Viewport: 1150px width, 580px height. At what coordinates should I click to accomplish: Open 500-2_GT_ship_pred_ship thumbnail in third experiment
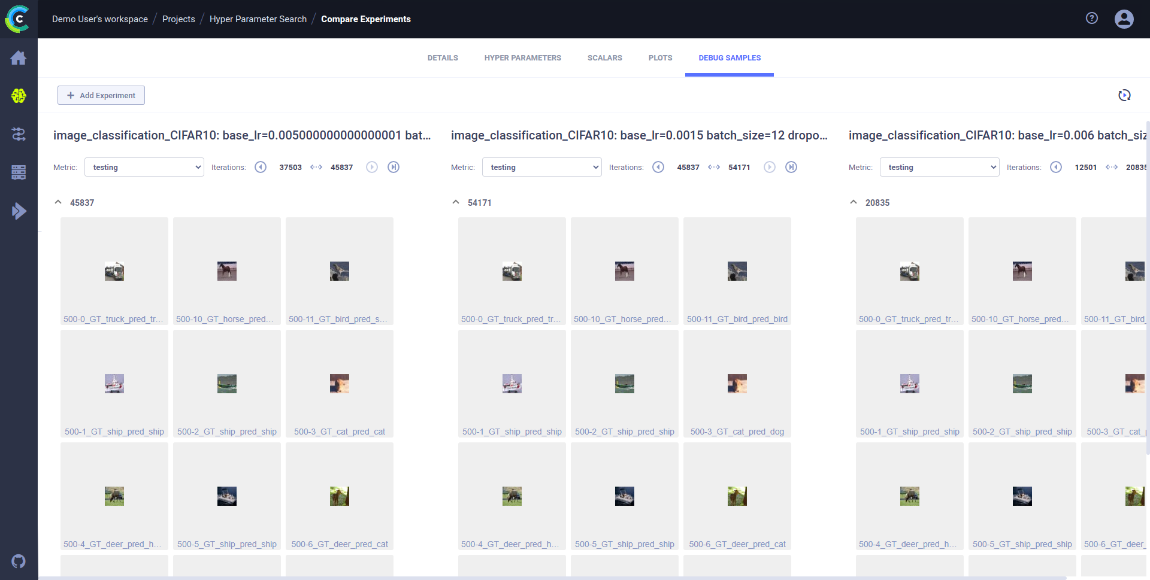1022,384
